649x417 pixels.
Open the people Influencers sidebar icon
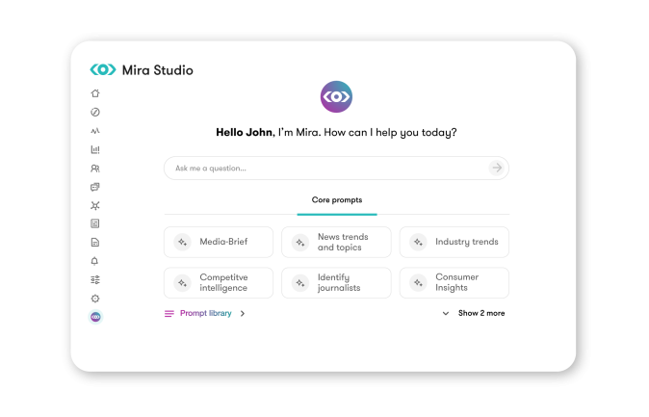[95, 169]
